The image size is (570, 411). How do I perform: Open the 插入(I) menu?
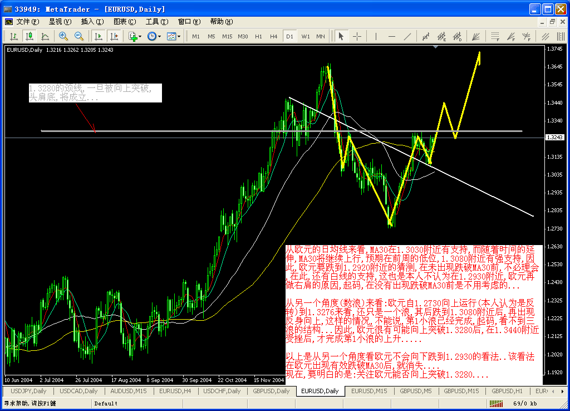[x=92, y=22]
